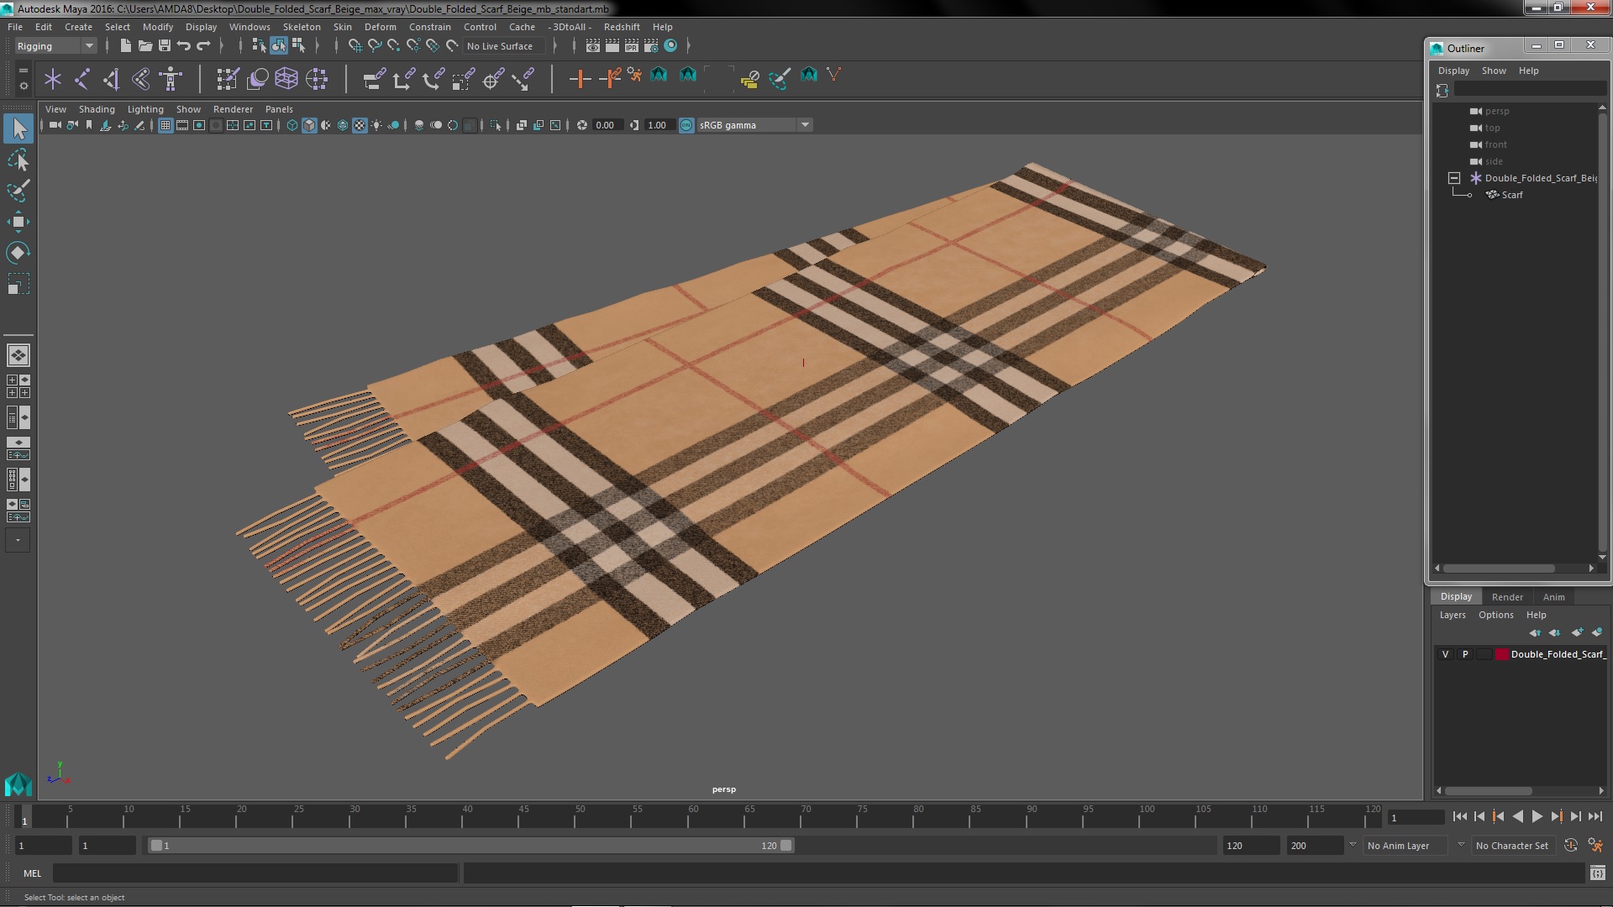Choose the Rotate tool in toolbox
Image resolution: width=1613 pixels, height=907 pixels.
click(18, 253)
